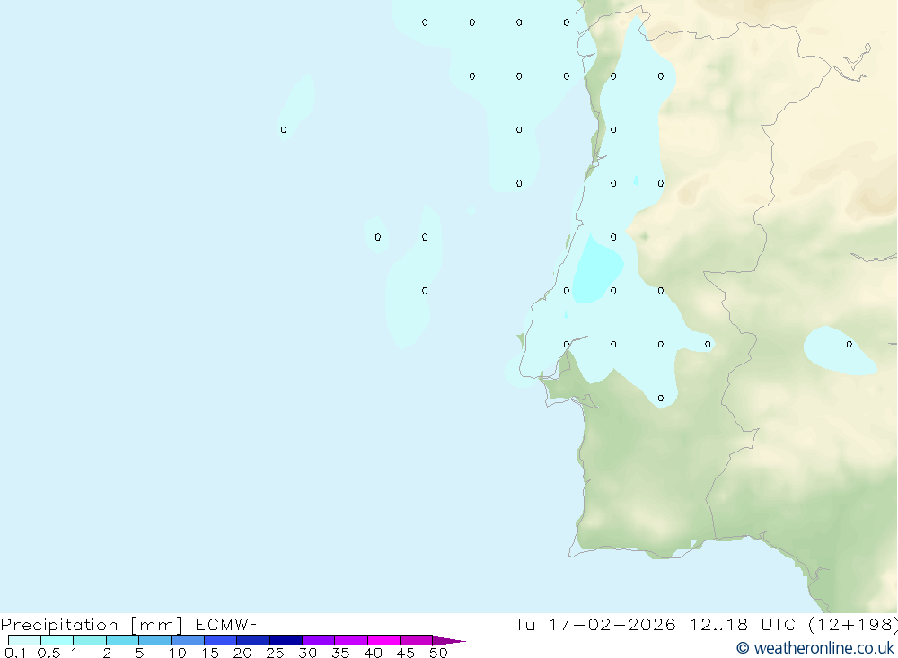This screenshot has height=658, width=898.
Task: Click the 45–50 mm legend color swatch
Action: (x=417, y=640)
